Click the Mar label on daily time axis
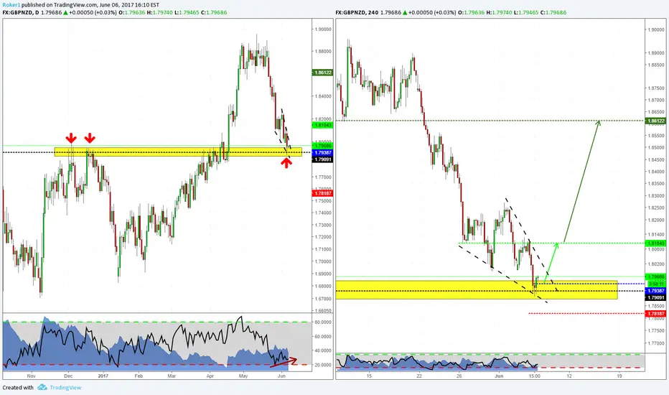Image resolution: width=669 pixels, height=395 pixels. (172, 376)
